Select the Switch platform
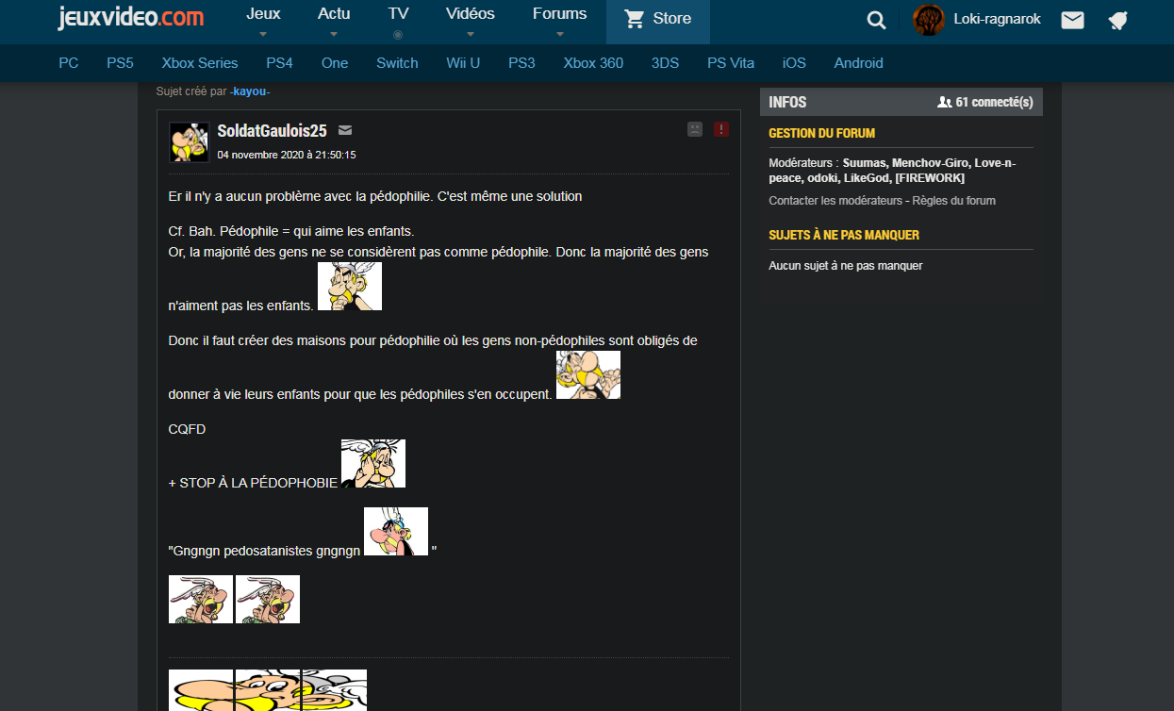 pos(397,63)
